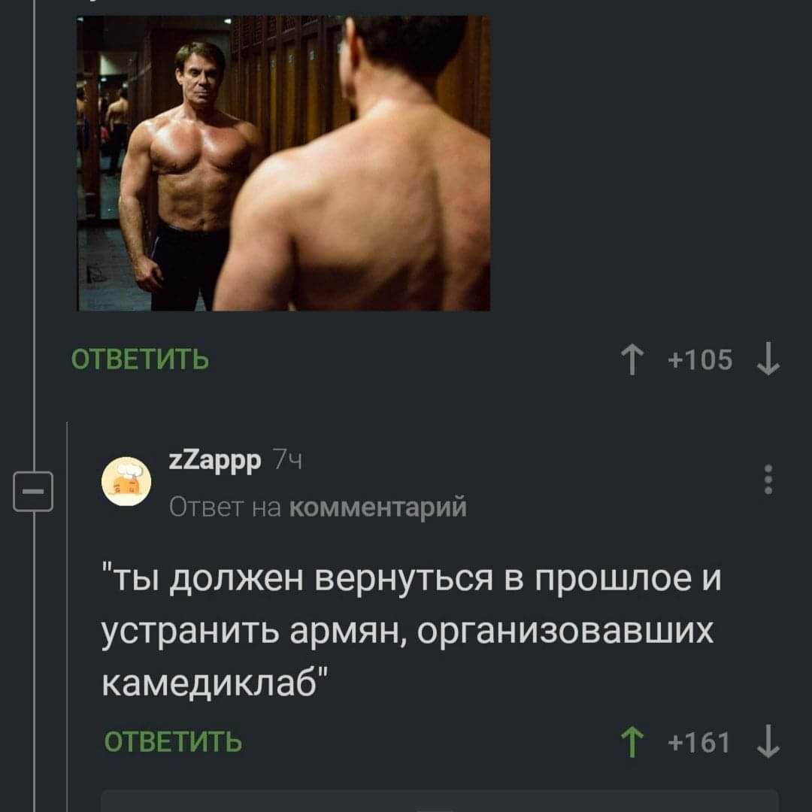Upvote the comment rated +105

[632, 360]
